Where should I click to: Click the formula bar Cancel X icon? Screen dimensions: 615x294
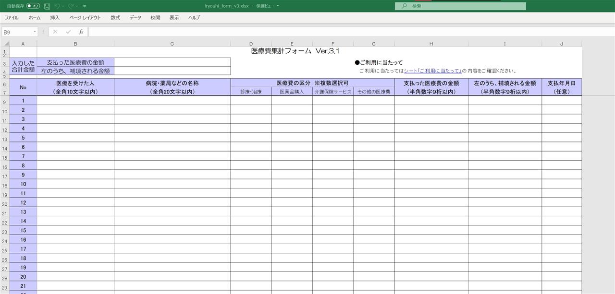click(55, 32)
